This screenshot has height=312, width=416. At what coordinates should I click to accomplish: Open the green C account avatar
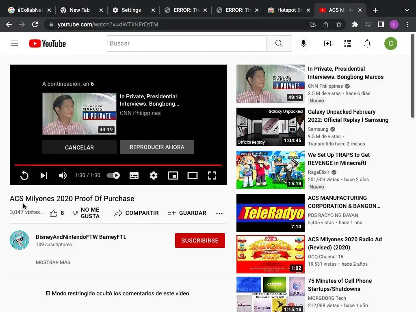[x=390, y=43]
